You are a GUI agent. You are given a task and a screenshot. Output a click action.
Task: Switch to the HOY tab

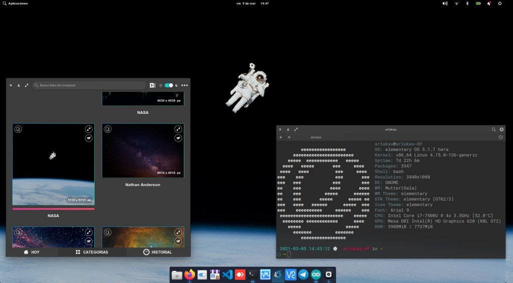click(32, 252)
